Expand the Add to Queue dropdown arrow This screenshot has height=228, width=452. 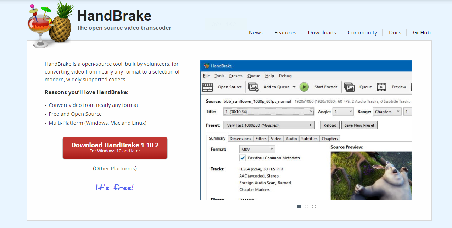pos(294,87)
